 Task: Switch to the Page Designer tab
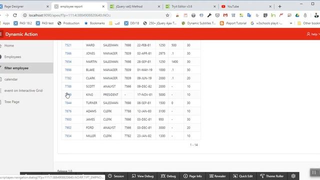[x=22, y=6]
